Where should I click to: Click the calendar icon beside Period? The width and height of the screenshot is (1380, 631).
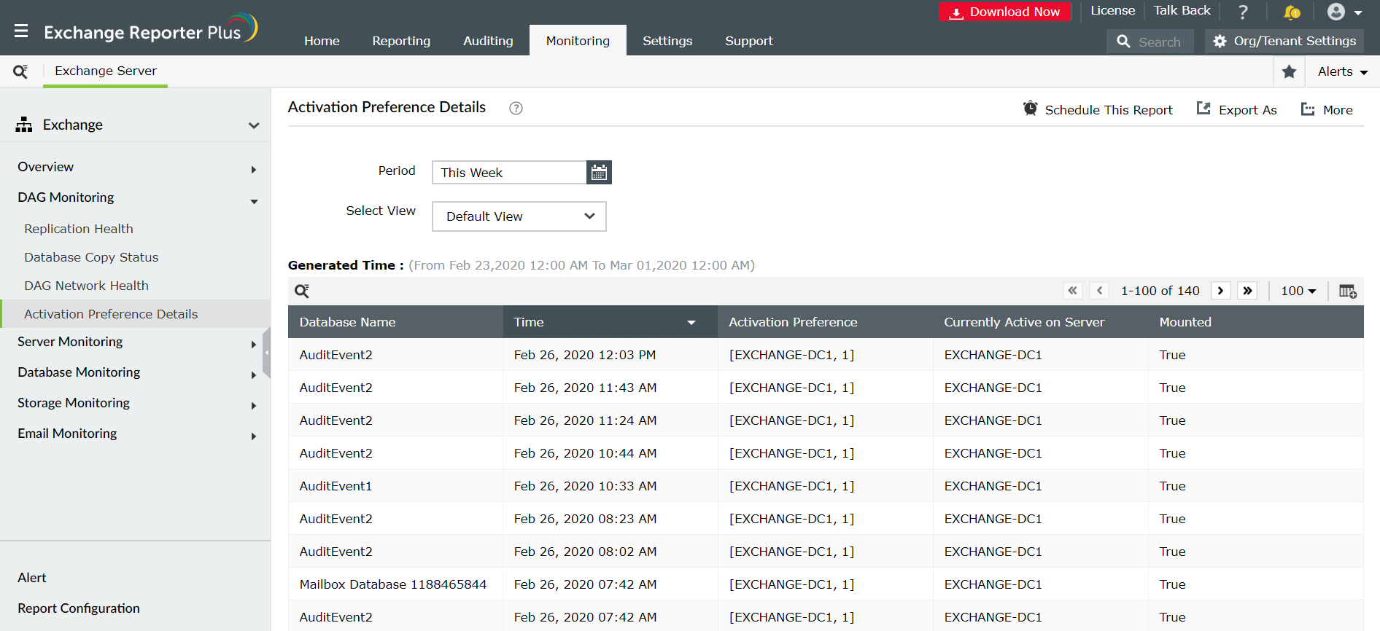(599, 173)
